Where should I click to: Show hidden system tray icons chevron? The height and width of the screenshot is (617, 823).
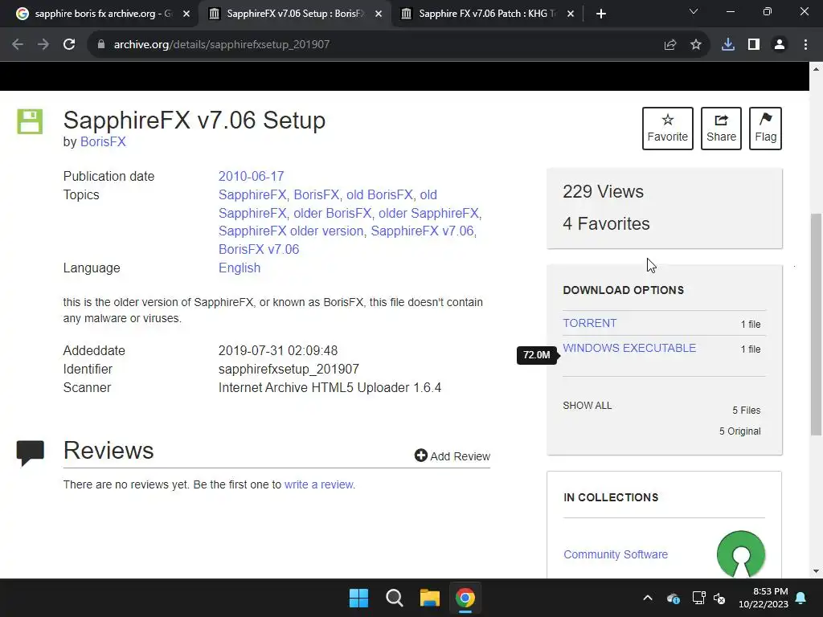click(x=648, y=598)
